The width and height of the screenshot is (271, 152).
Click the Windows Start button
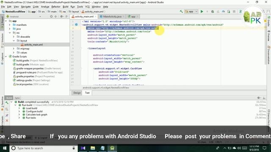(5, 148)
